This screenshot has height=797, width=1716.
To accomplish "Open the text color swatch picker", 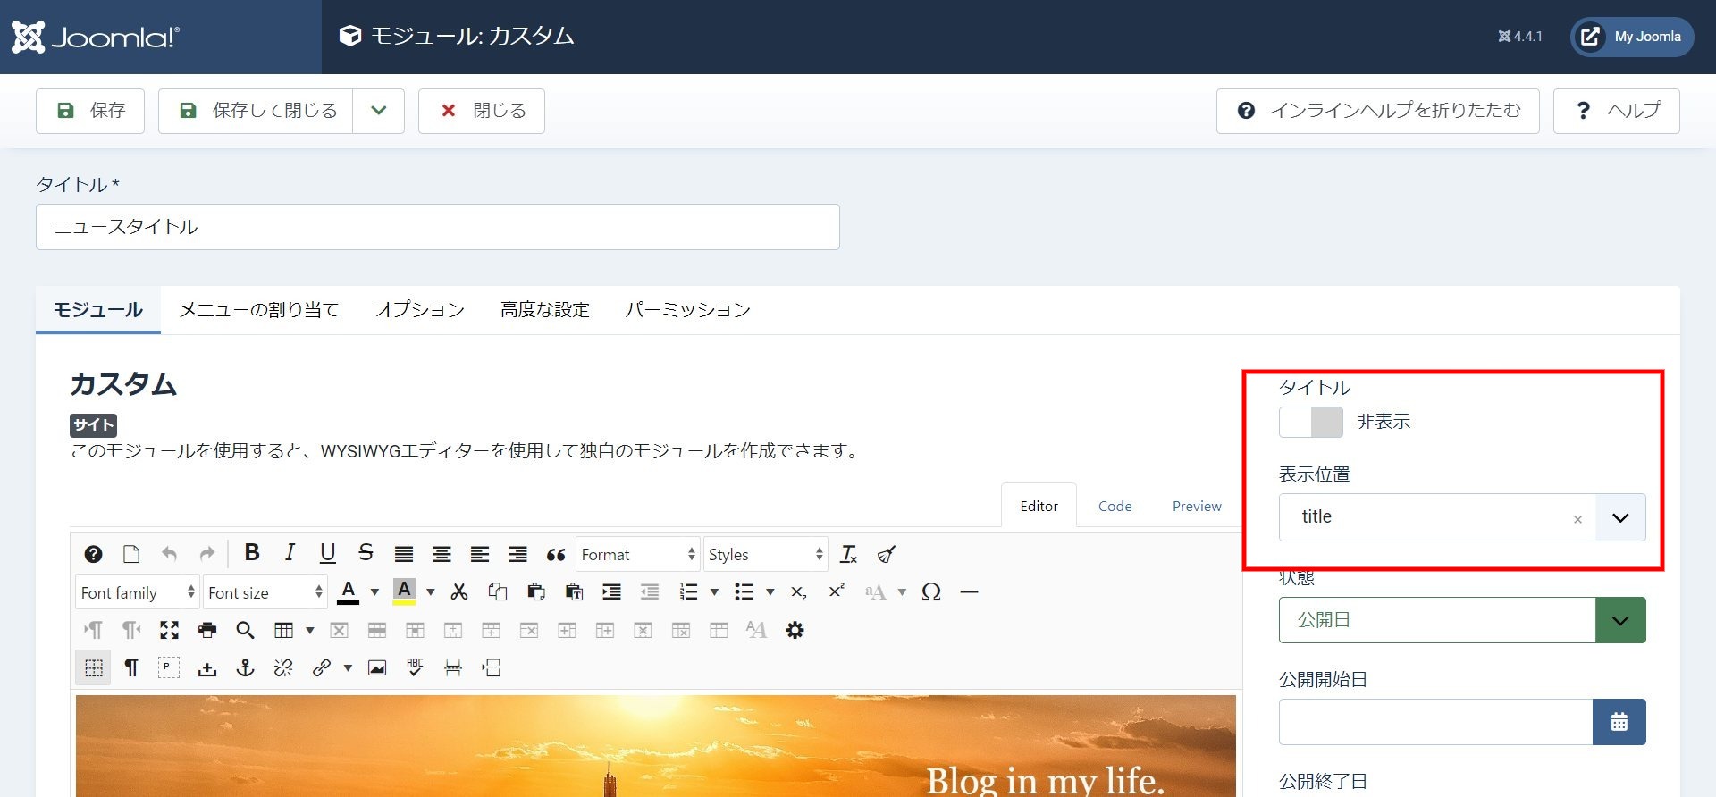I will pos(374,592).
